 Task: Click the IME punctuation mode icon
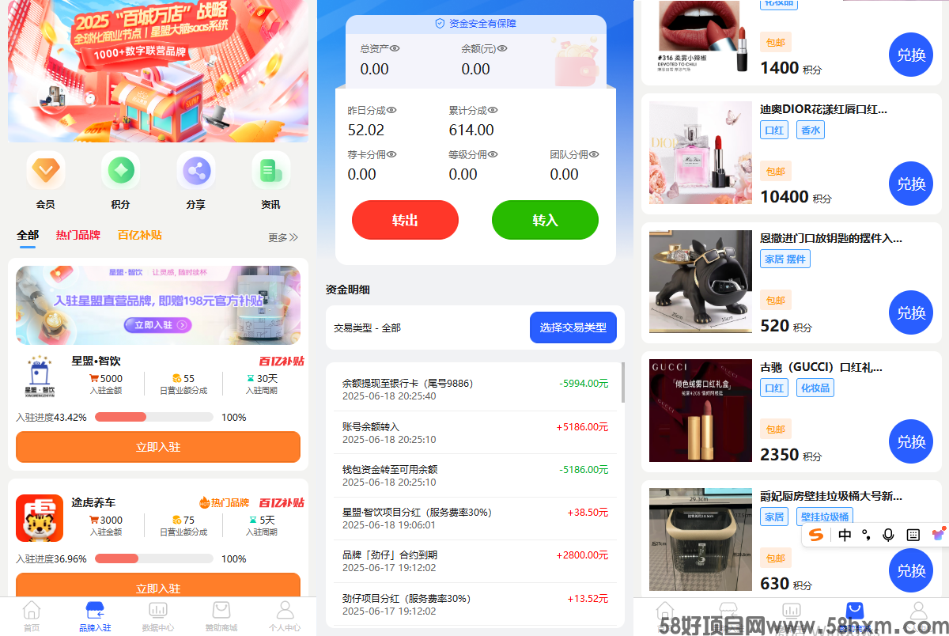click(x=866, y=535)
